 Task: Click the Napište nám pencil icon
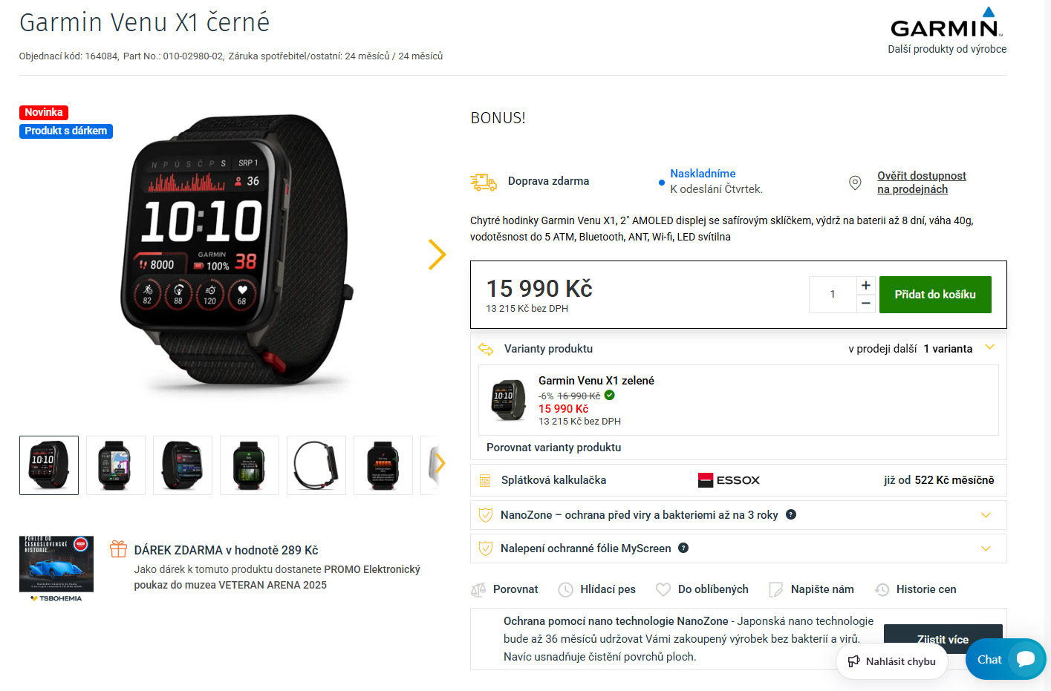776,590
